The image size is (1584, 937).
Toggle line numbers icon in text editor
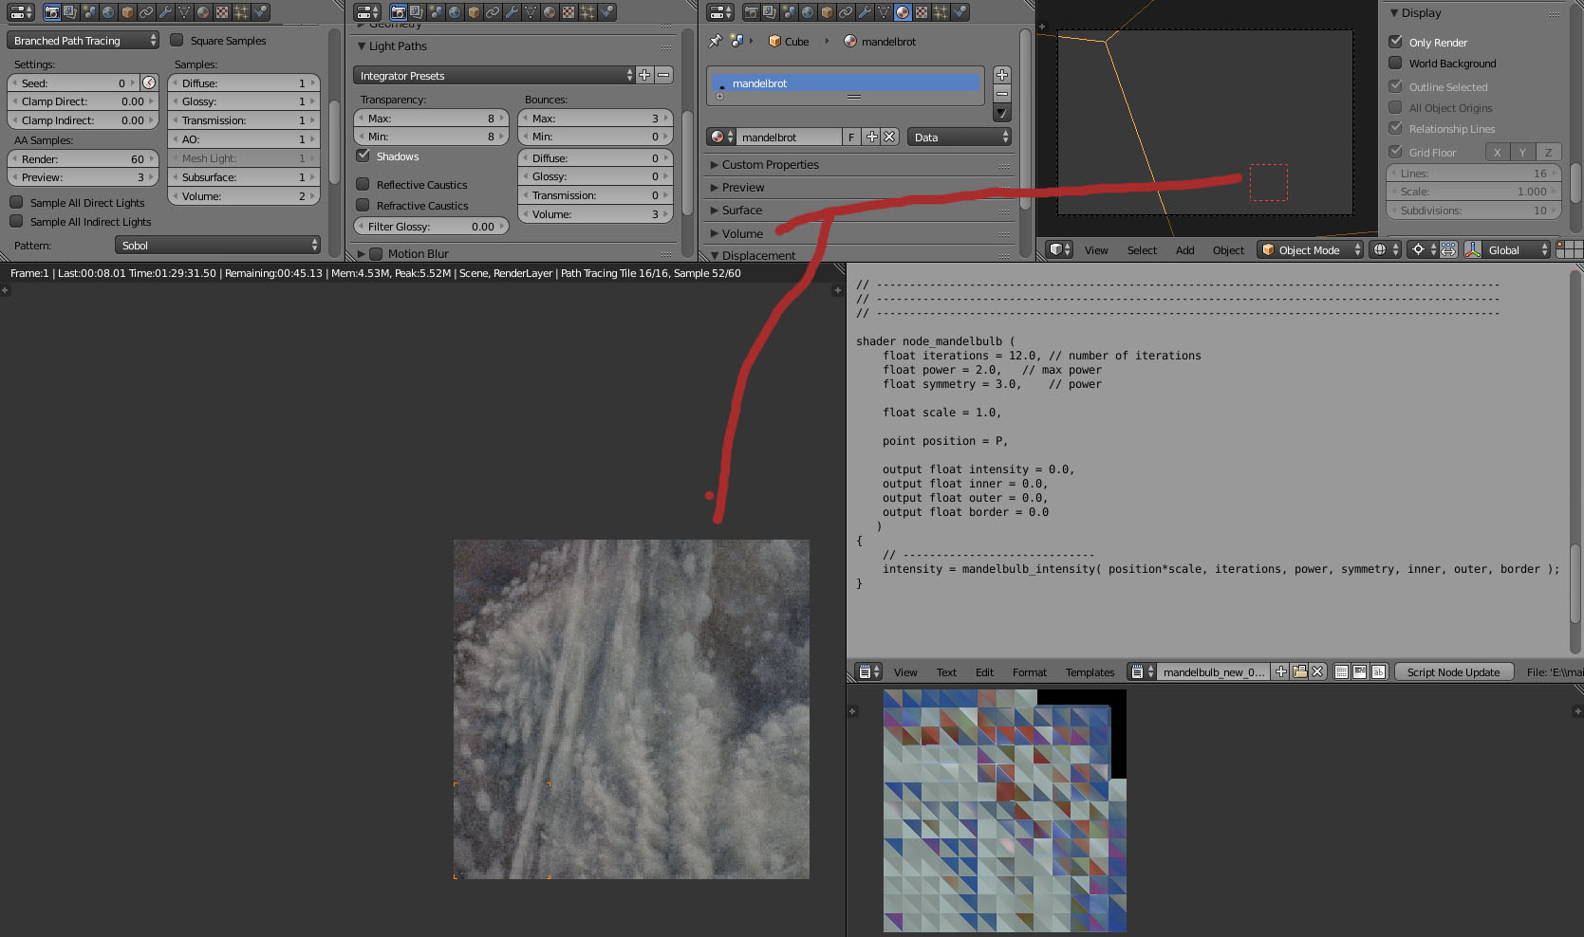tap(1341, 671)
